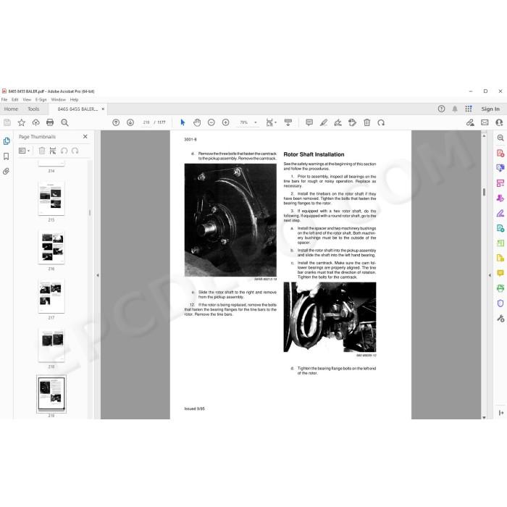Click the sign document tool icon
Viewport: 507px width, 507px height.
tap(338, 122)
